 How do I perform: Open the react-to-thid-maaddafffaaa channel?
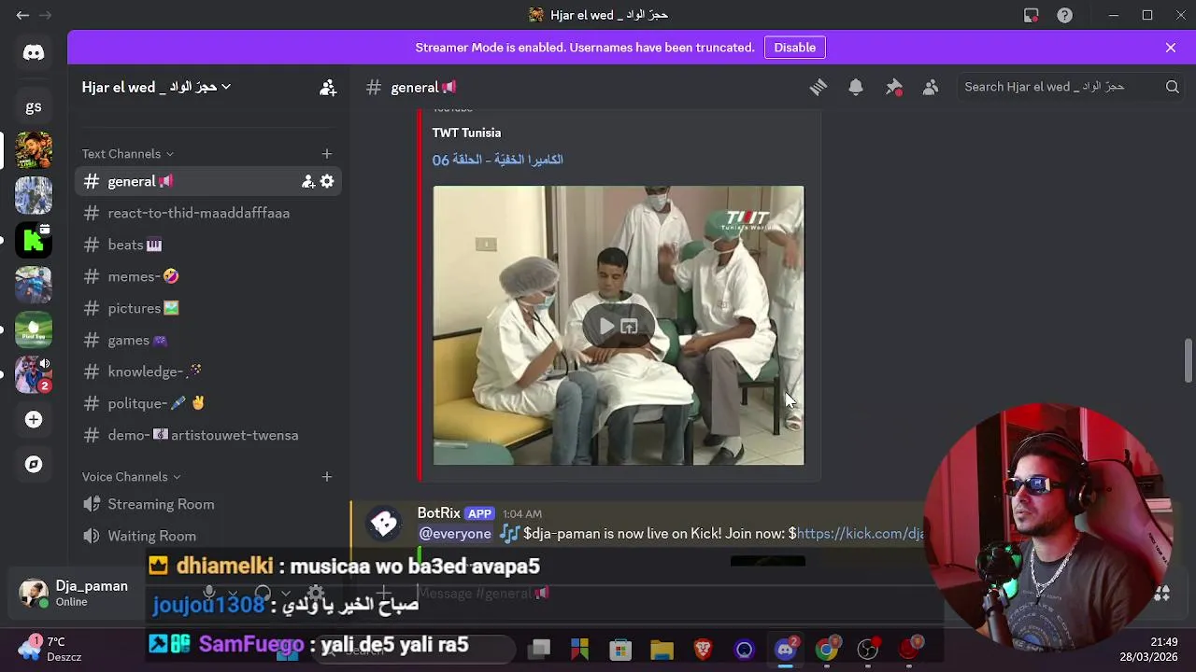click(207, 213)
